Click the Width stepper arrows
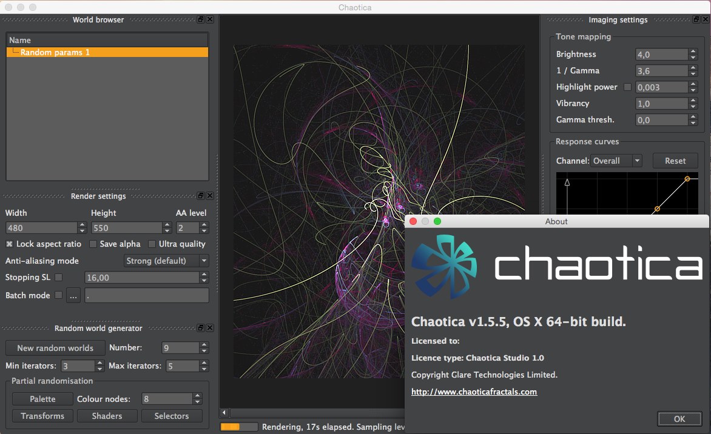Screen dimensions: 711x434 [82, 228]
